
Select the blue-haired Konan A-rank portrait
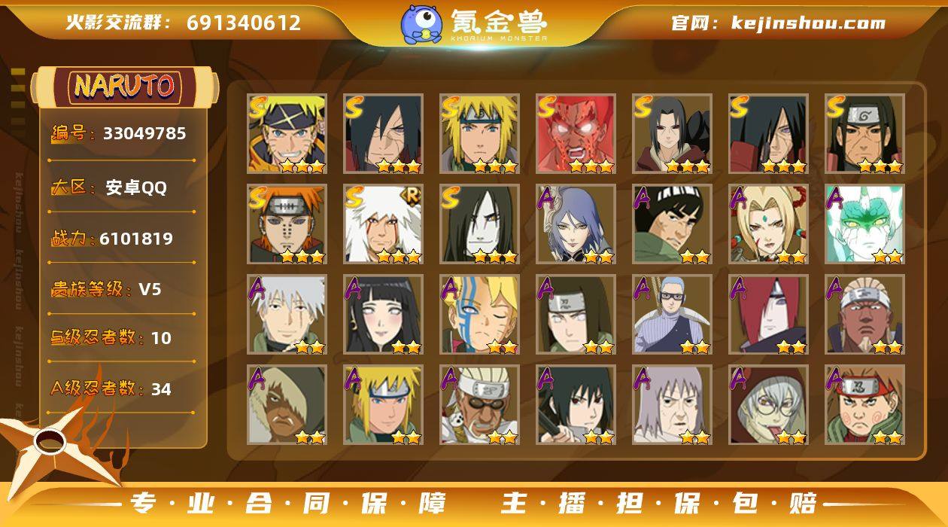pos(576,224)
